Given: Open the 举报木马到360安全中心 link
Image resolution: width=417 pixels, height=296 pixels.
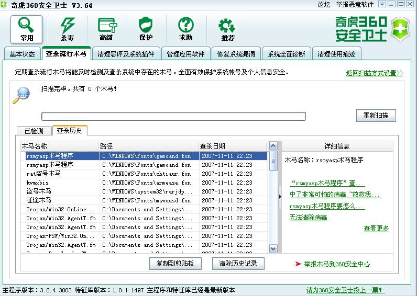Looking at the screenshot, I should [337, 264].
